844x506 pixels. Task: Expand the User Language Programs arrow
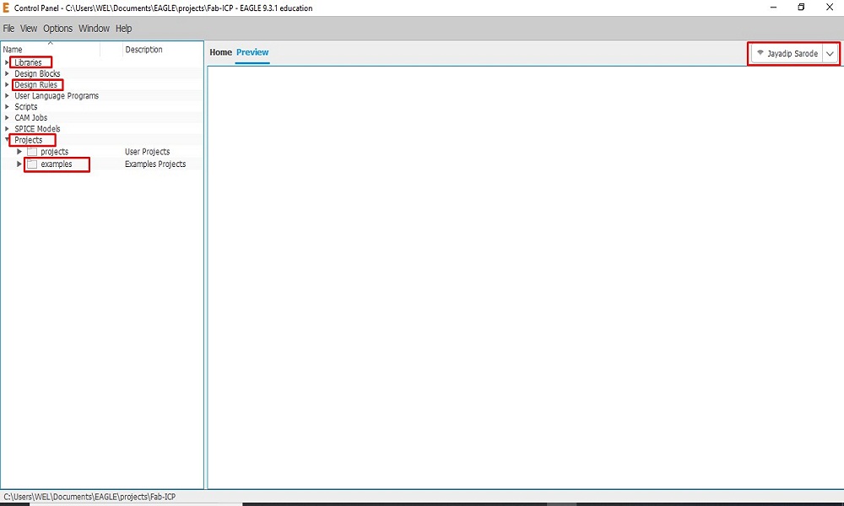click(x=7, y=95)
